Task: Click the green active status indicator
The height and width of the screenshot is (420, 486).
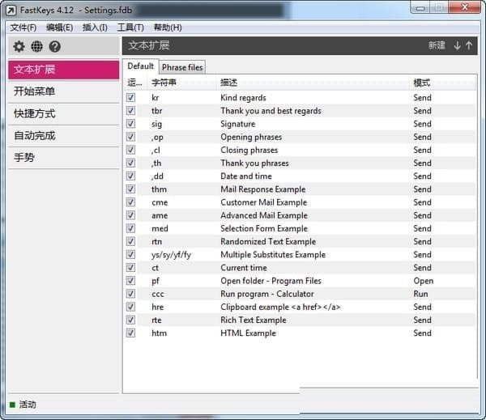Action: (12, 405)
